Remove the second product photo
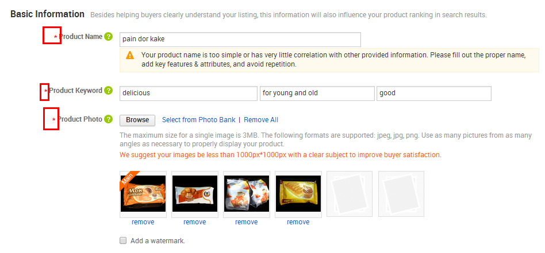The image size is (545, 253). click(195, 222)
